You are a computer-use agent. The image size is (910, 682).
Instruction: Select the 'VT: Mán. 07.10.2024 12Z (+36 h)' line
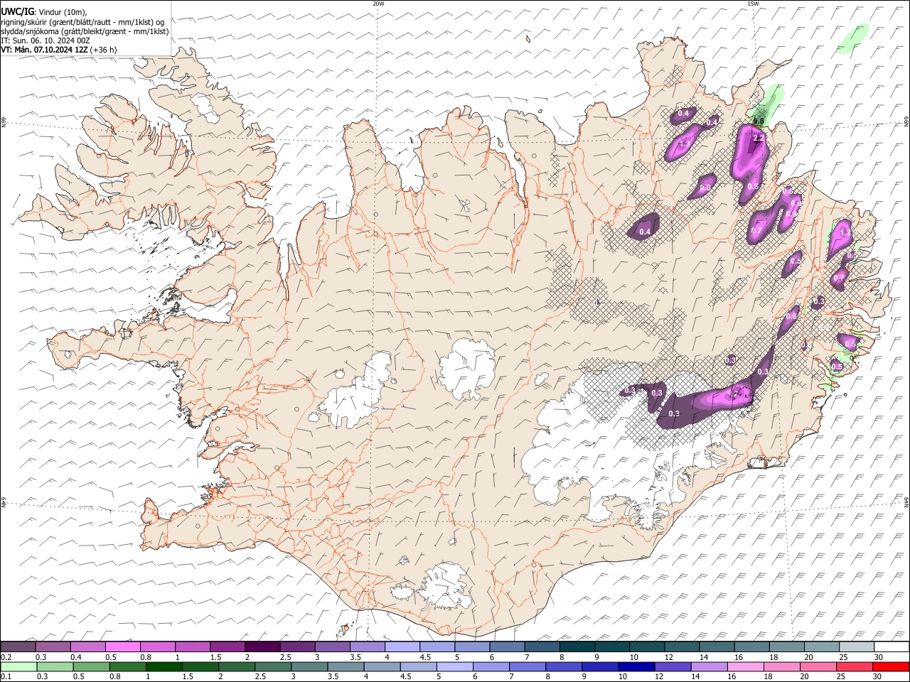(x=59, y=50)
